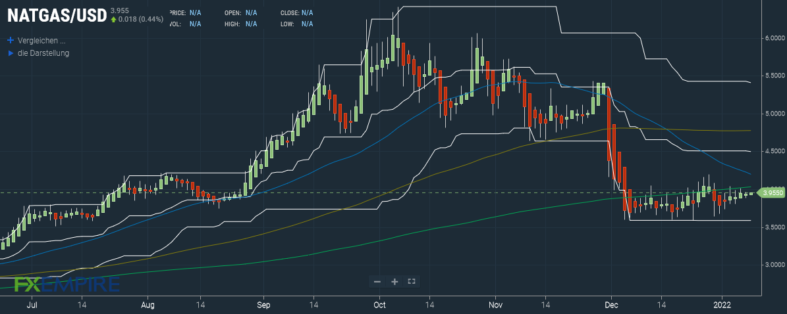Image resolution: width=787 pixels, height=314 pixels.
Task: Click the PRICE N/A value
Action: [x=195, y=12]
